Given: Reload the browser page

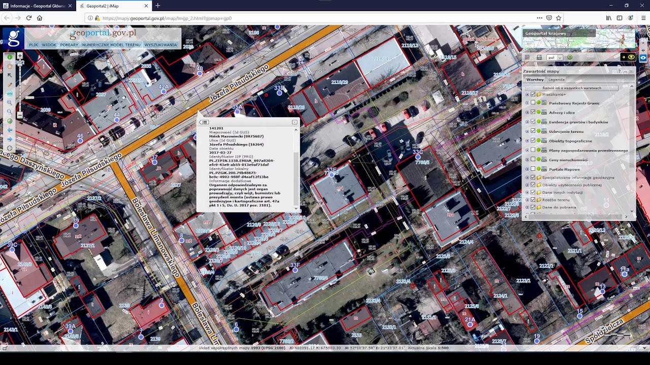Looking at the screenshot, I should click(28, 18).
